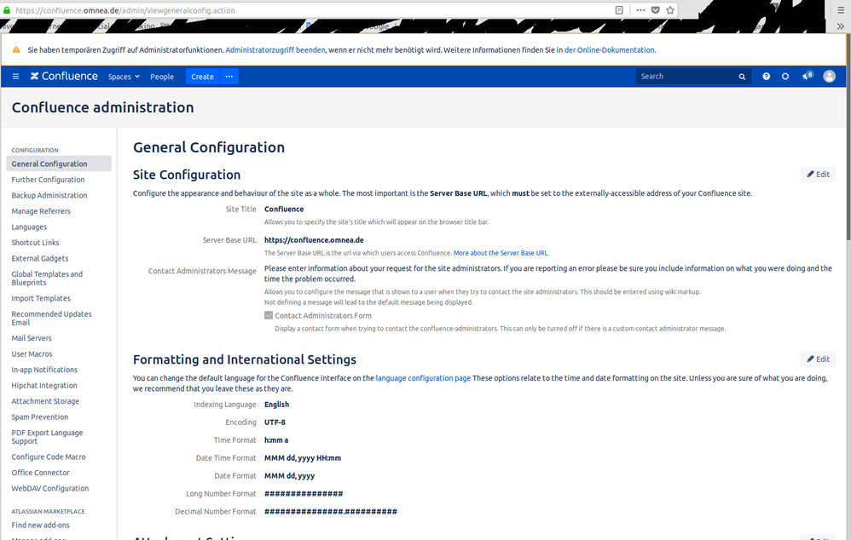Open User Macros
This screenshot has width=851, height=540.
coord(32,353)
